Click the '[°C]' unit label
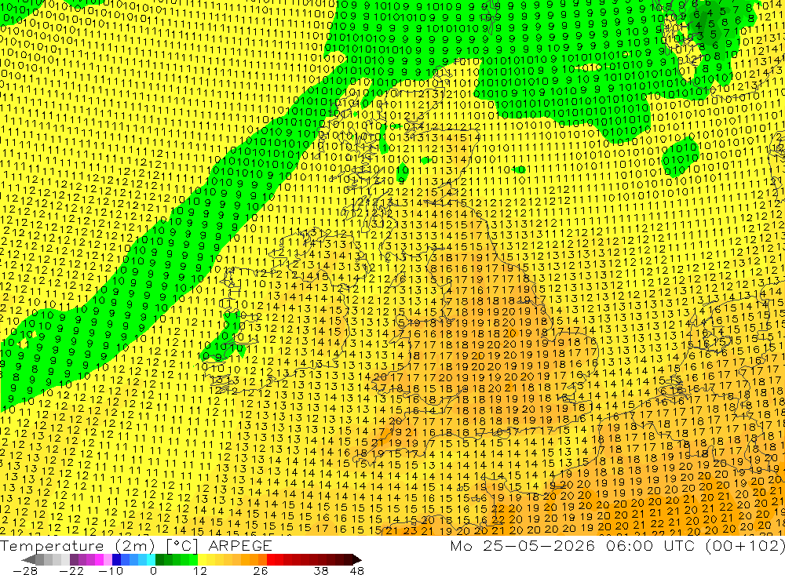Image resolution: width=785 pixels, height=575 pixels. click(182, 546)
